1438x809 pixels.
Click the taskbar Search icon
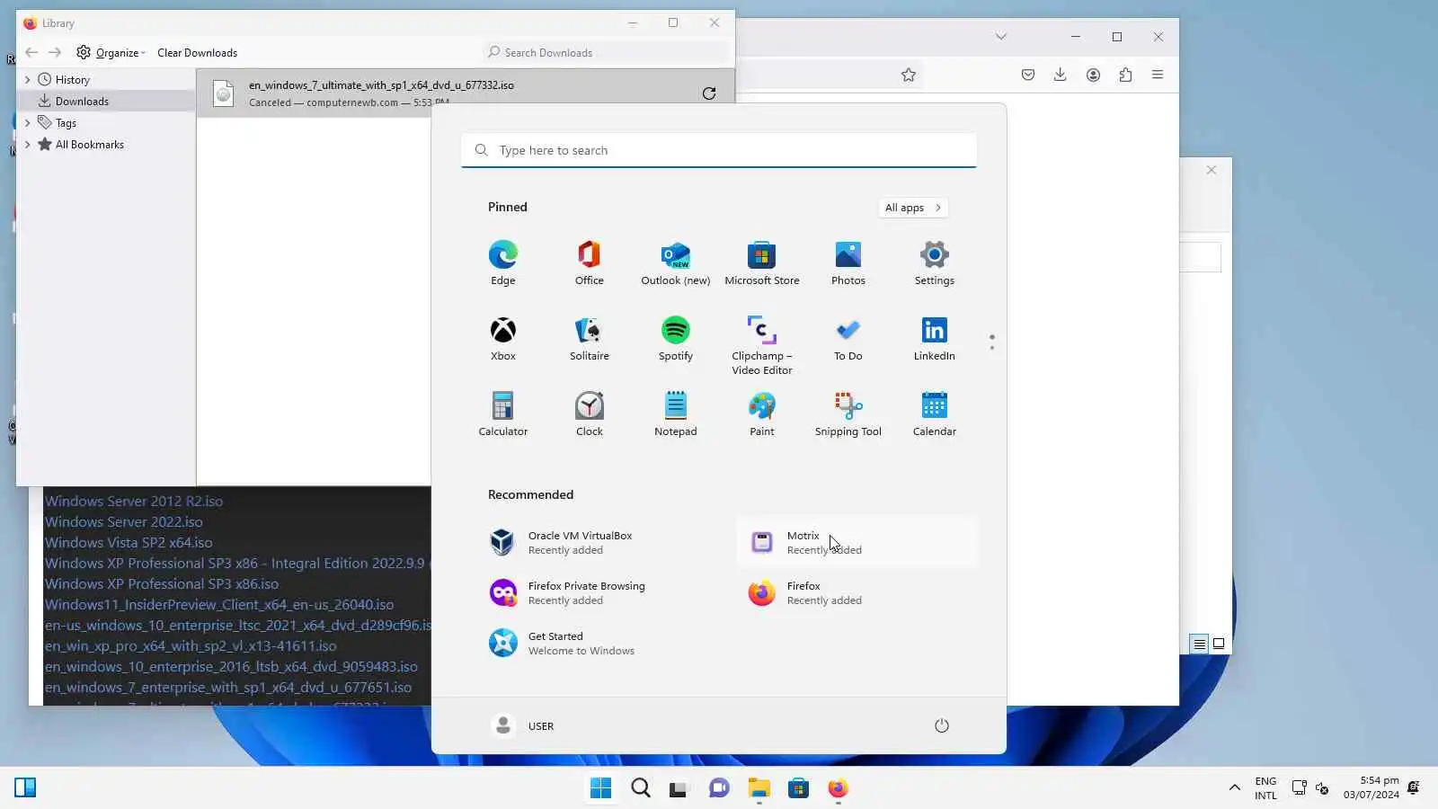pyautogui.click(x=641, y=788)
